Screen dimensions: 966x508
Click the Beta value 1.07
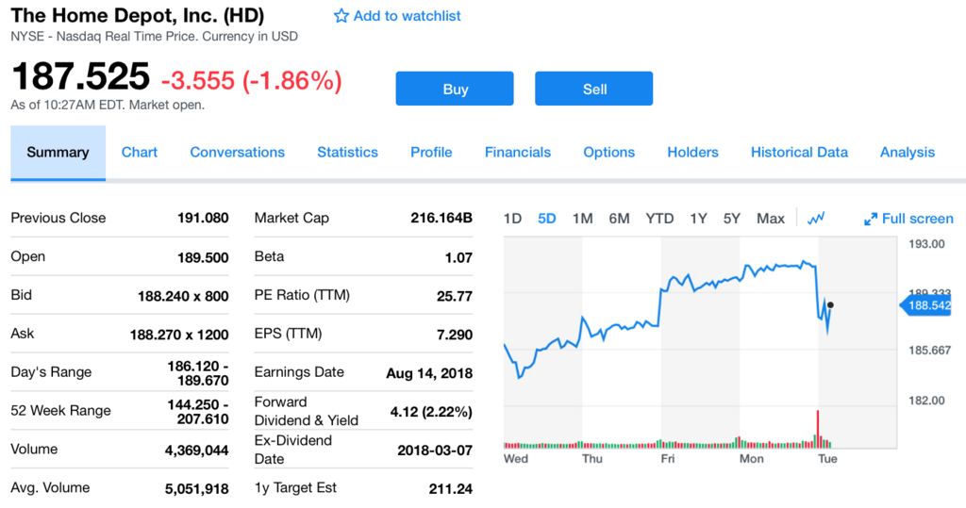click(458, 257)
